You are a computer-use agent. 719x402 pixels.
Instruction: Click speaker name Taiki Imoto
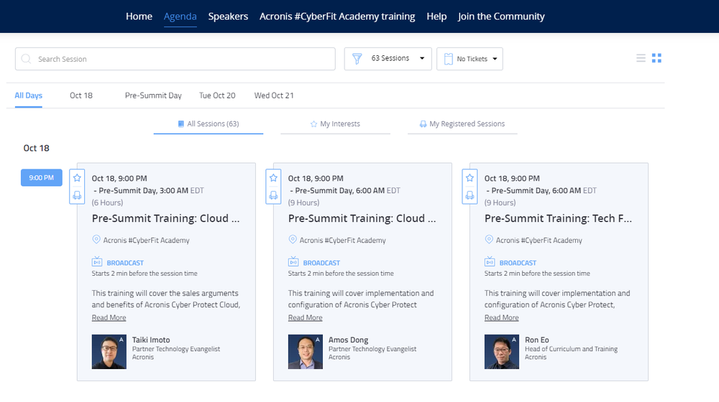(151, 340)
